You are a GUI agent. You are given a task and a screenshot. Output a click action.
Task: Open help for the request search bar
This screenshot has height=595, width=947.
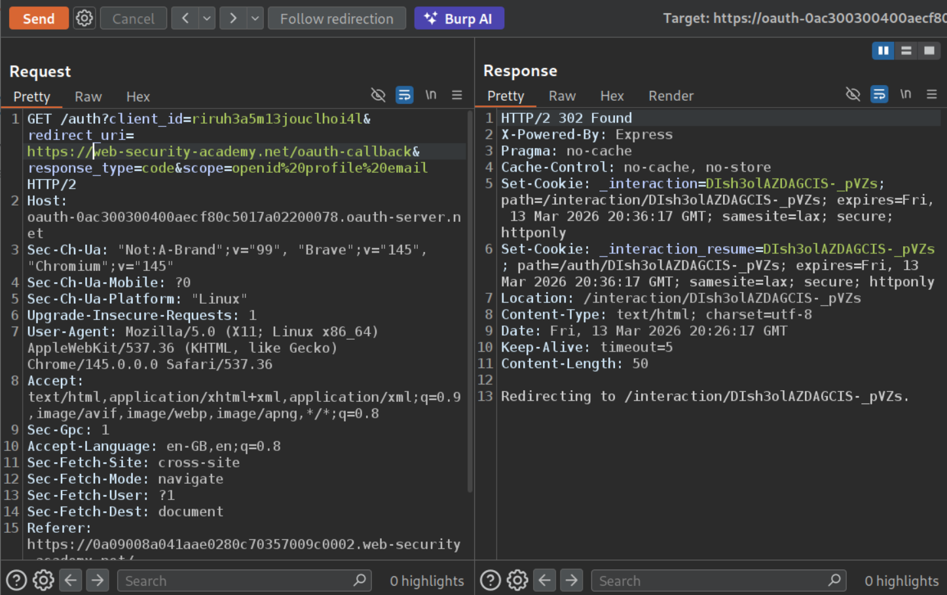(x=16, y=580)
